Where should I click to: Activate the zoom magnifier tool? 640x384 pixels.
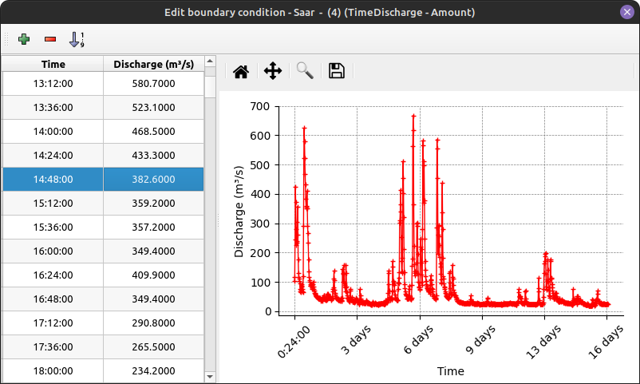click(x=305, y=72)
